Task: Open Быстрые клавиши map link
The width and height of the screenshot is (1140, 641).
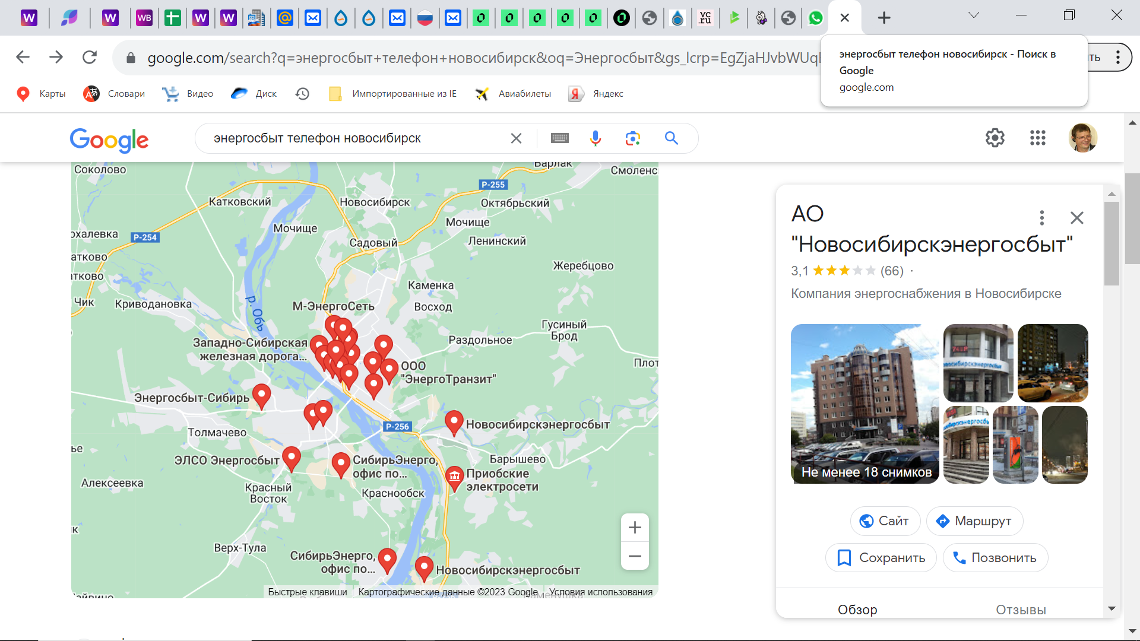Action: tap(307, 592)
